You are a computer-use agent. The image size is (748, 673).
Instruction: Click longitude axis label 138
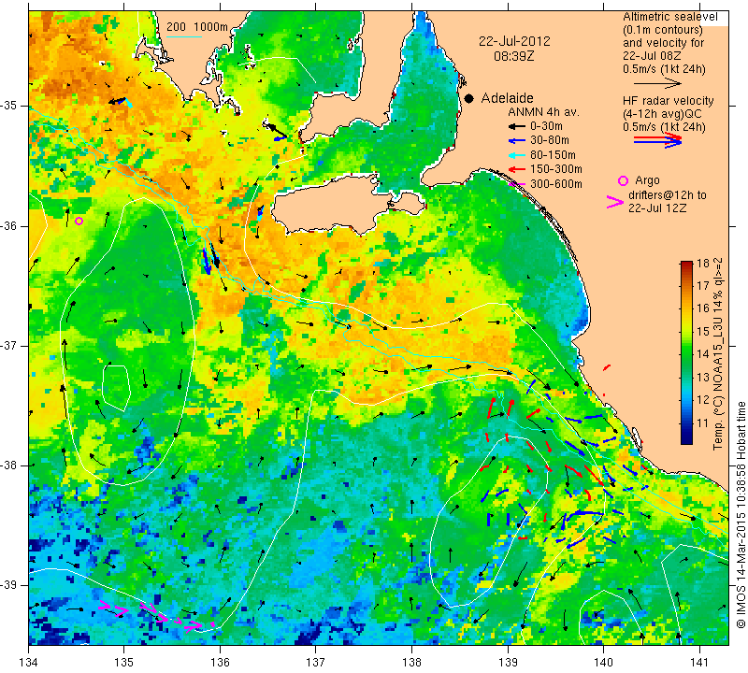point(411,662)
